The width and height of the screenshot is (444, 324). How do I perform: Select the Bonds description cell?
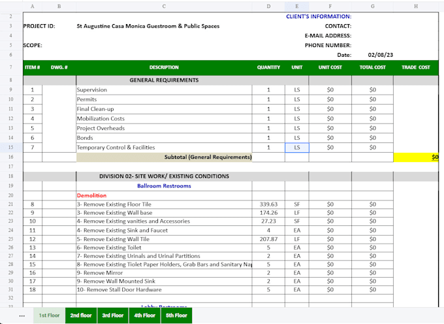pyautogui.click(x=164, y=138)
